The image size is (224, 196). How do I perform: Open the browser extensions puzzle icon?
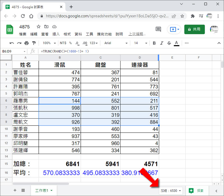[193, 16]
